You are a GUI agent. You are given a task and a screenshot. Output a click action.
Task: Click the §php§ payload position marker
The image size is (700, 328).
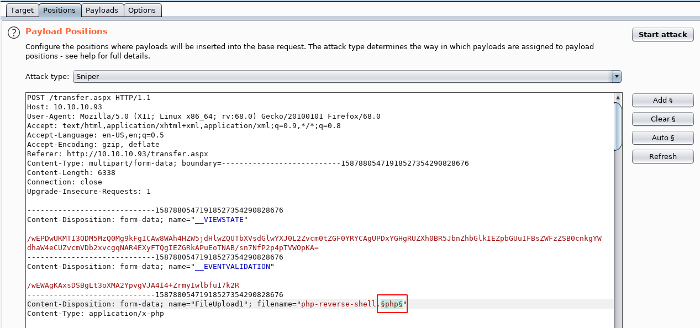(x=392, y=304)
